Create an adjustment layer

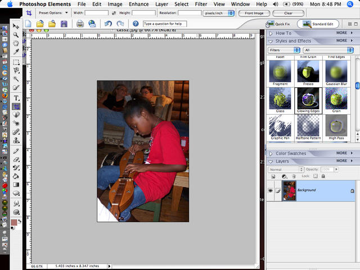point(284,176)
